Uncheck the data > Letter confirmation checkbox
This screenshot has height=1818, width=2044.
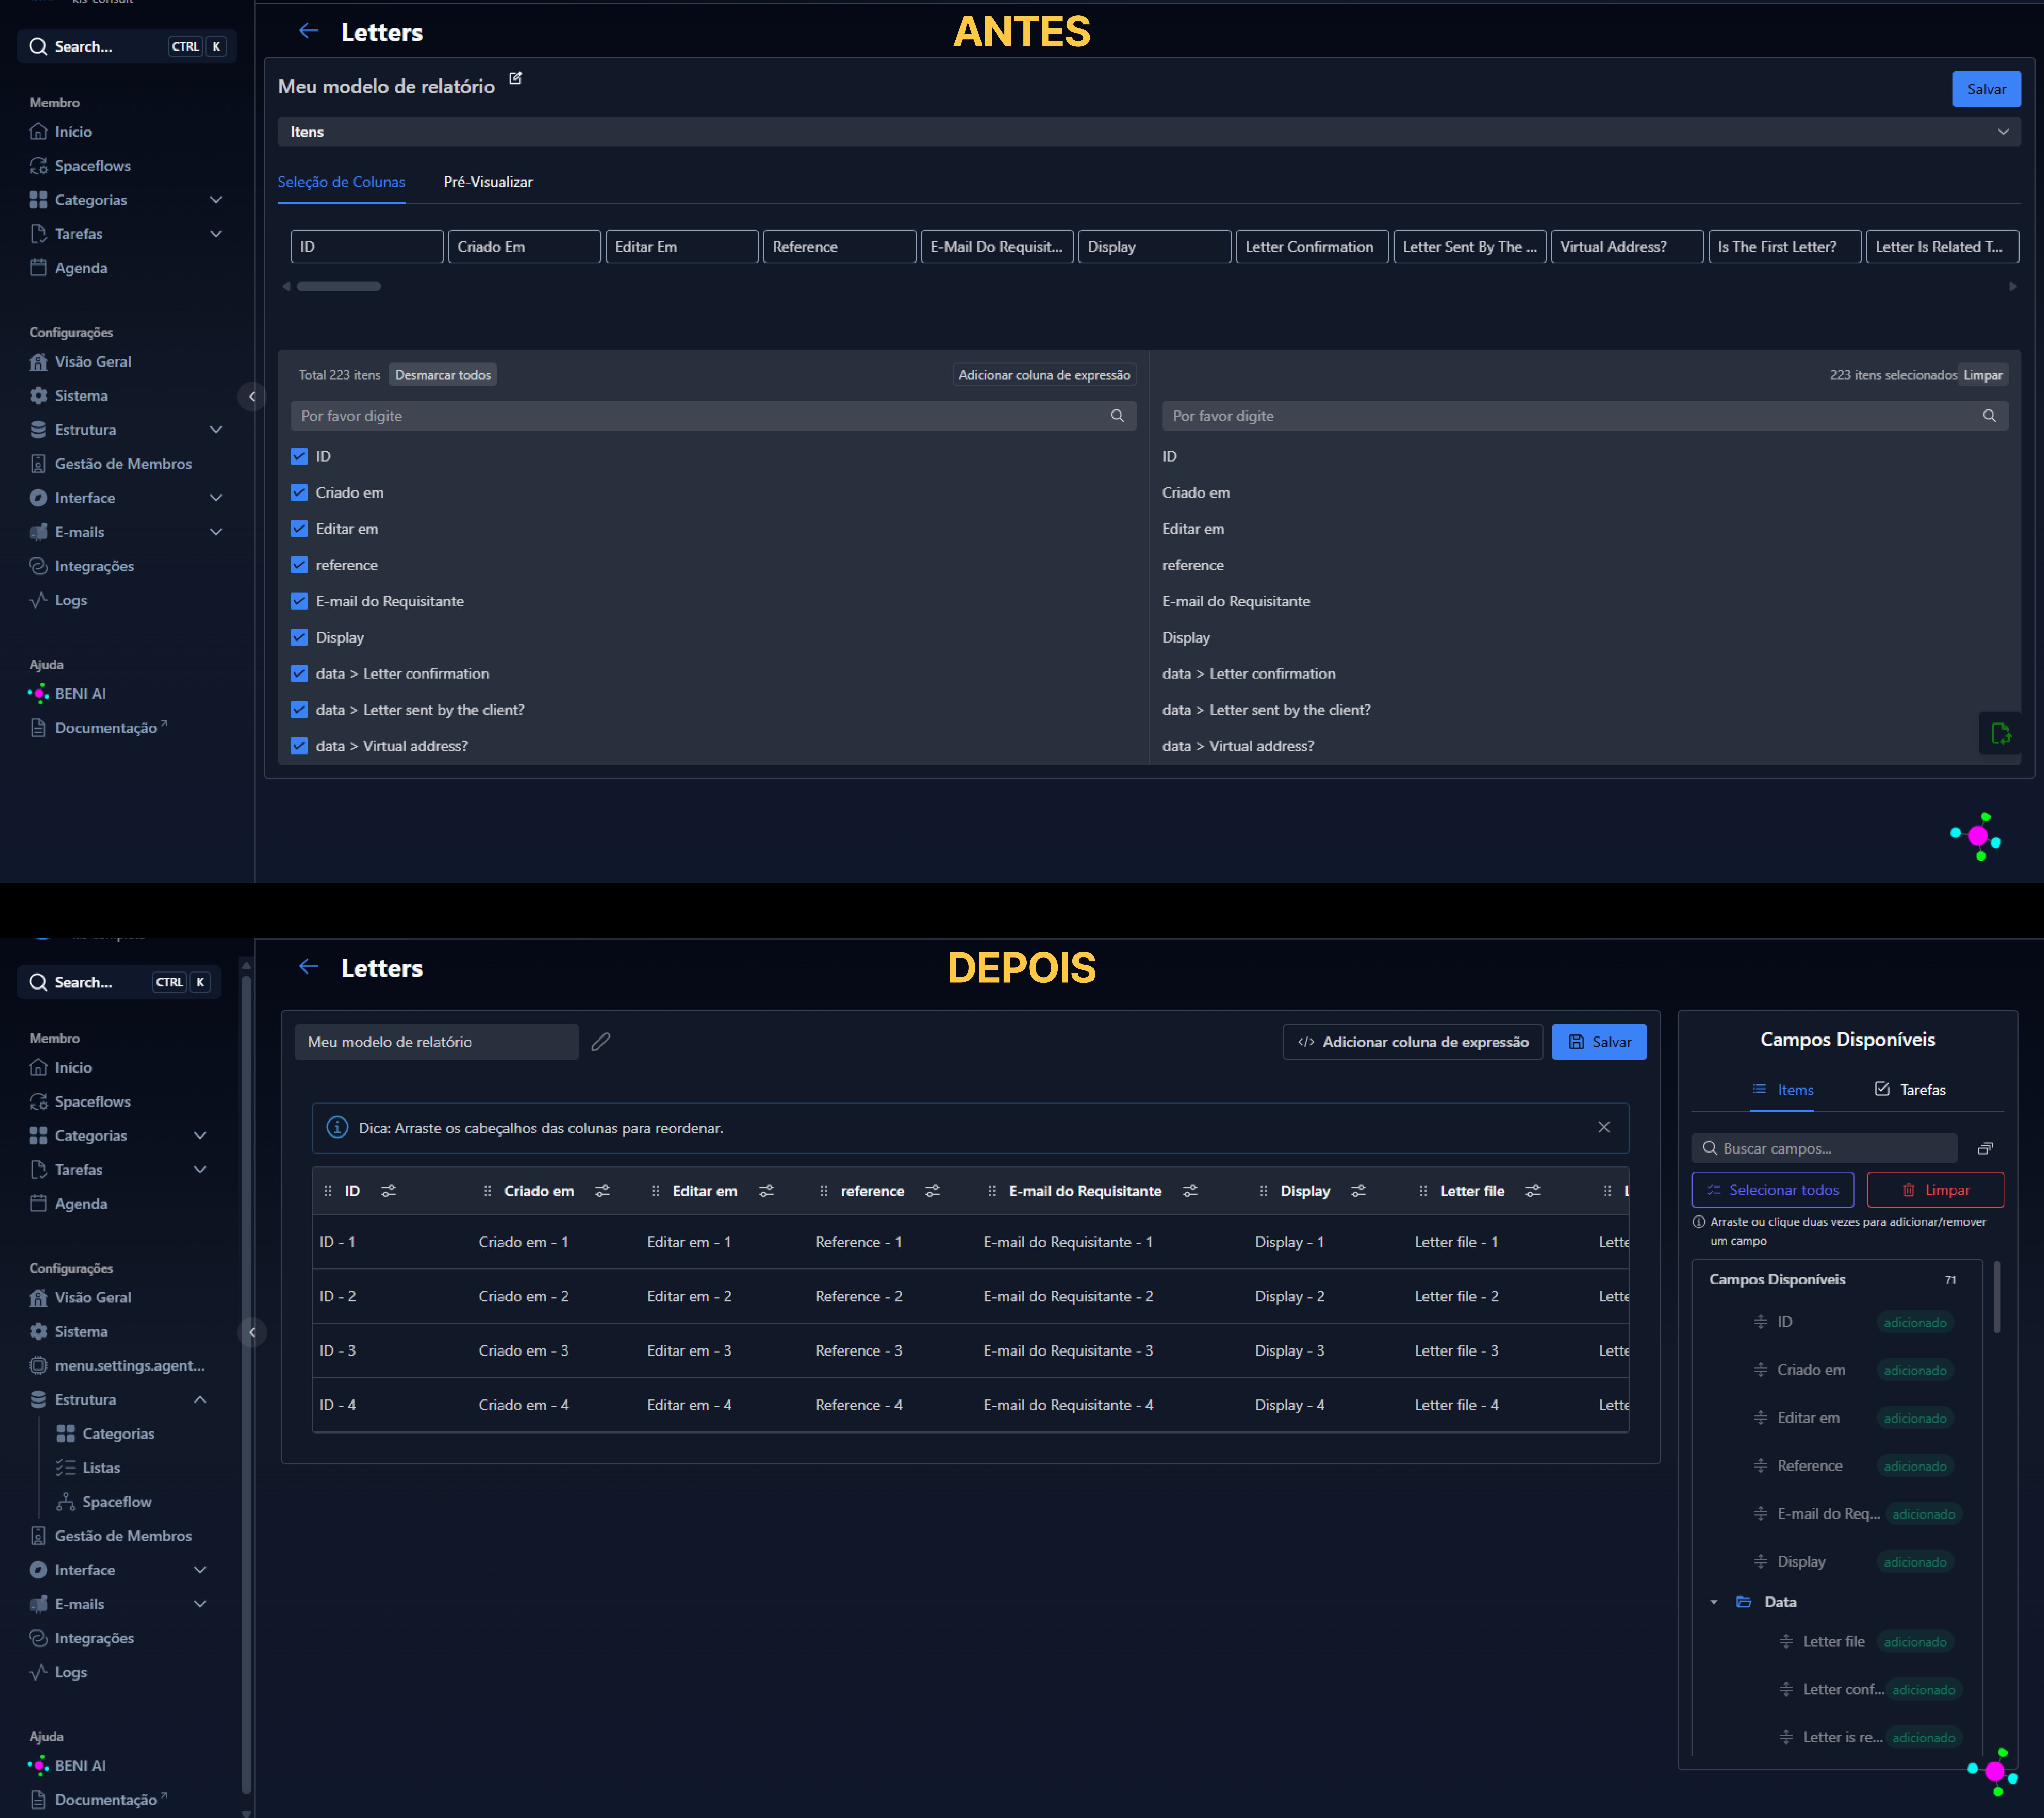point(299,673)
